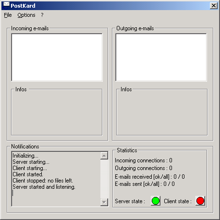
Task: Click the PostKard envelope icon in title bar
Action: [x=6, y=5]
